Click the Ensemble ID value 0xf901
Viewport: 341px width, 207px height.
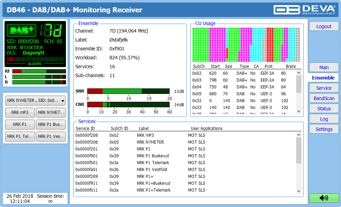coord(117,49)
